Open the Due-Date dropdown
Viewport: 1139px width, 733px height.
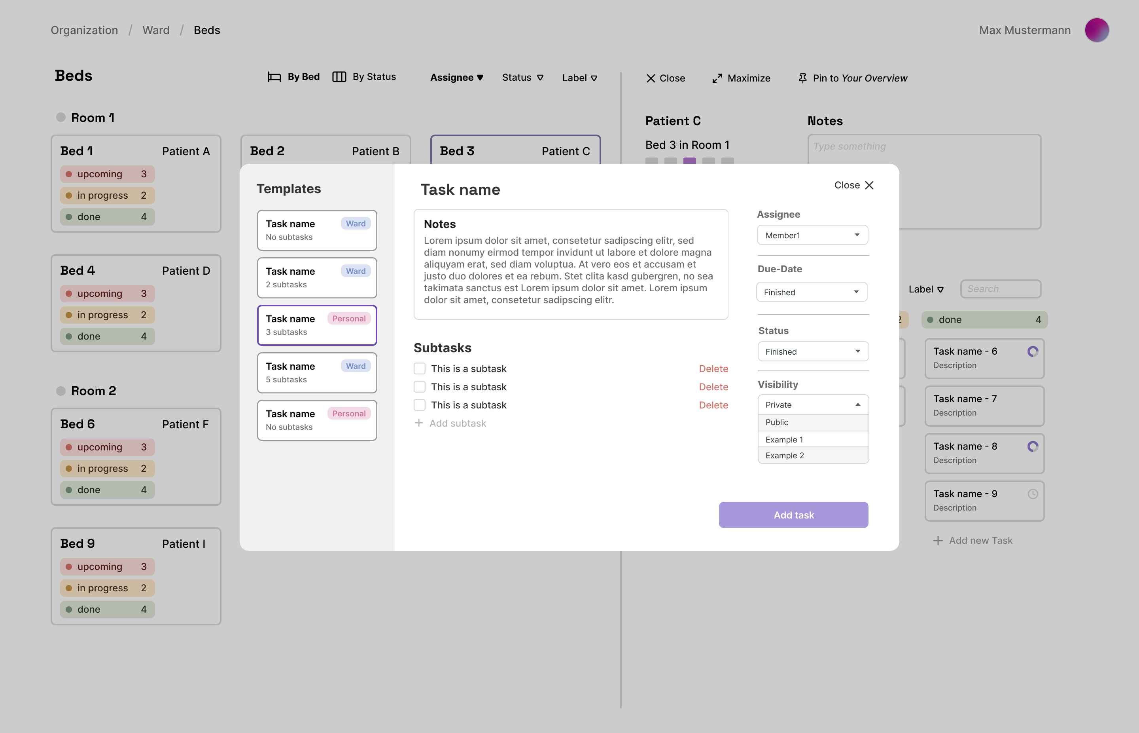coord(812,292)
